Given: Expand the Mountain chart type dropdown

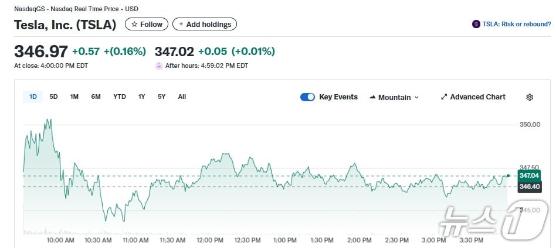Looking at the screenshot, I should click(417, 98).
